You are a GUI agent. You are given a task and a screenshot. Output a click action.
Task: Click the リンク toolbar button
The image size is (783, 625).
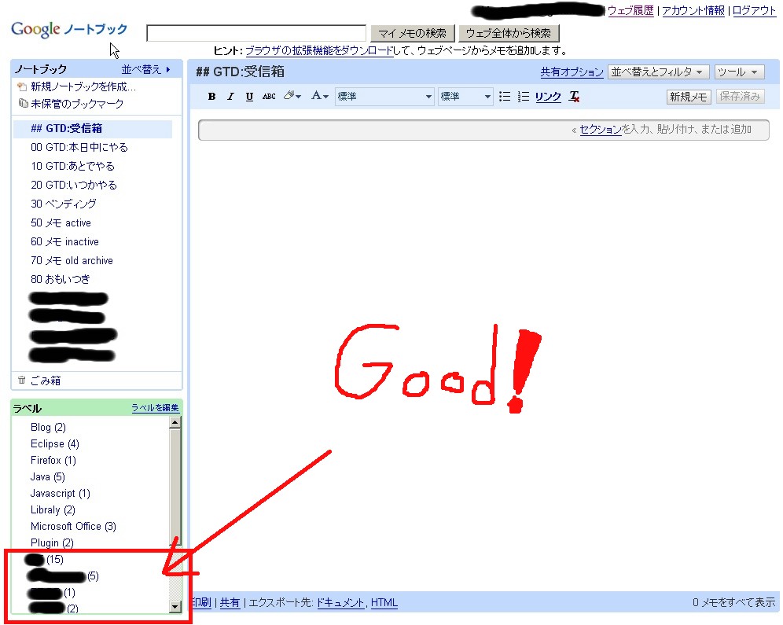[x=548, y=97]
